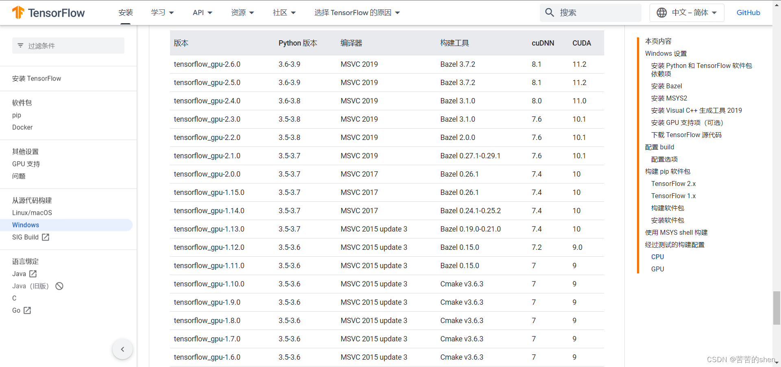This screenshot has width=781, height=367.
Task: Open 选择 TensorFlow 的原因 dropdown
Action: [x=357, y=13]
